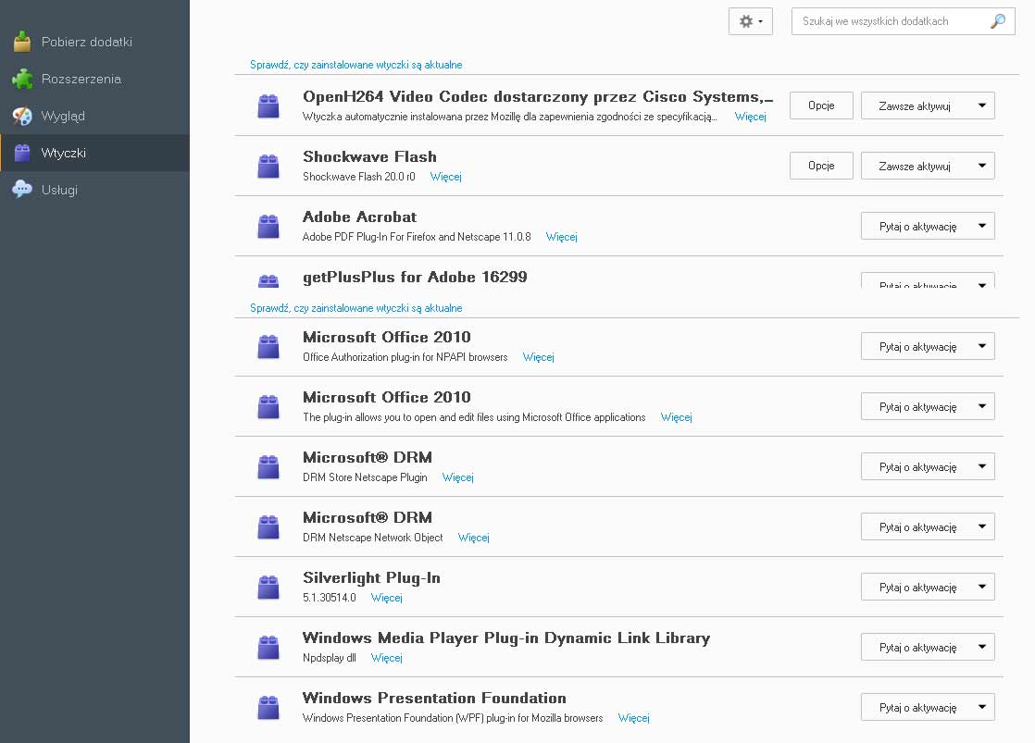Click the Shockwave Flash plugin icon
Viewport: 1035px width, 743px height.
(268, 167)
